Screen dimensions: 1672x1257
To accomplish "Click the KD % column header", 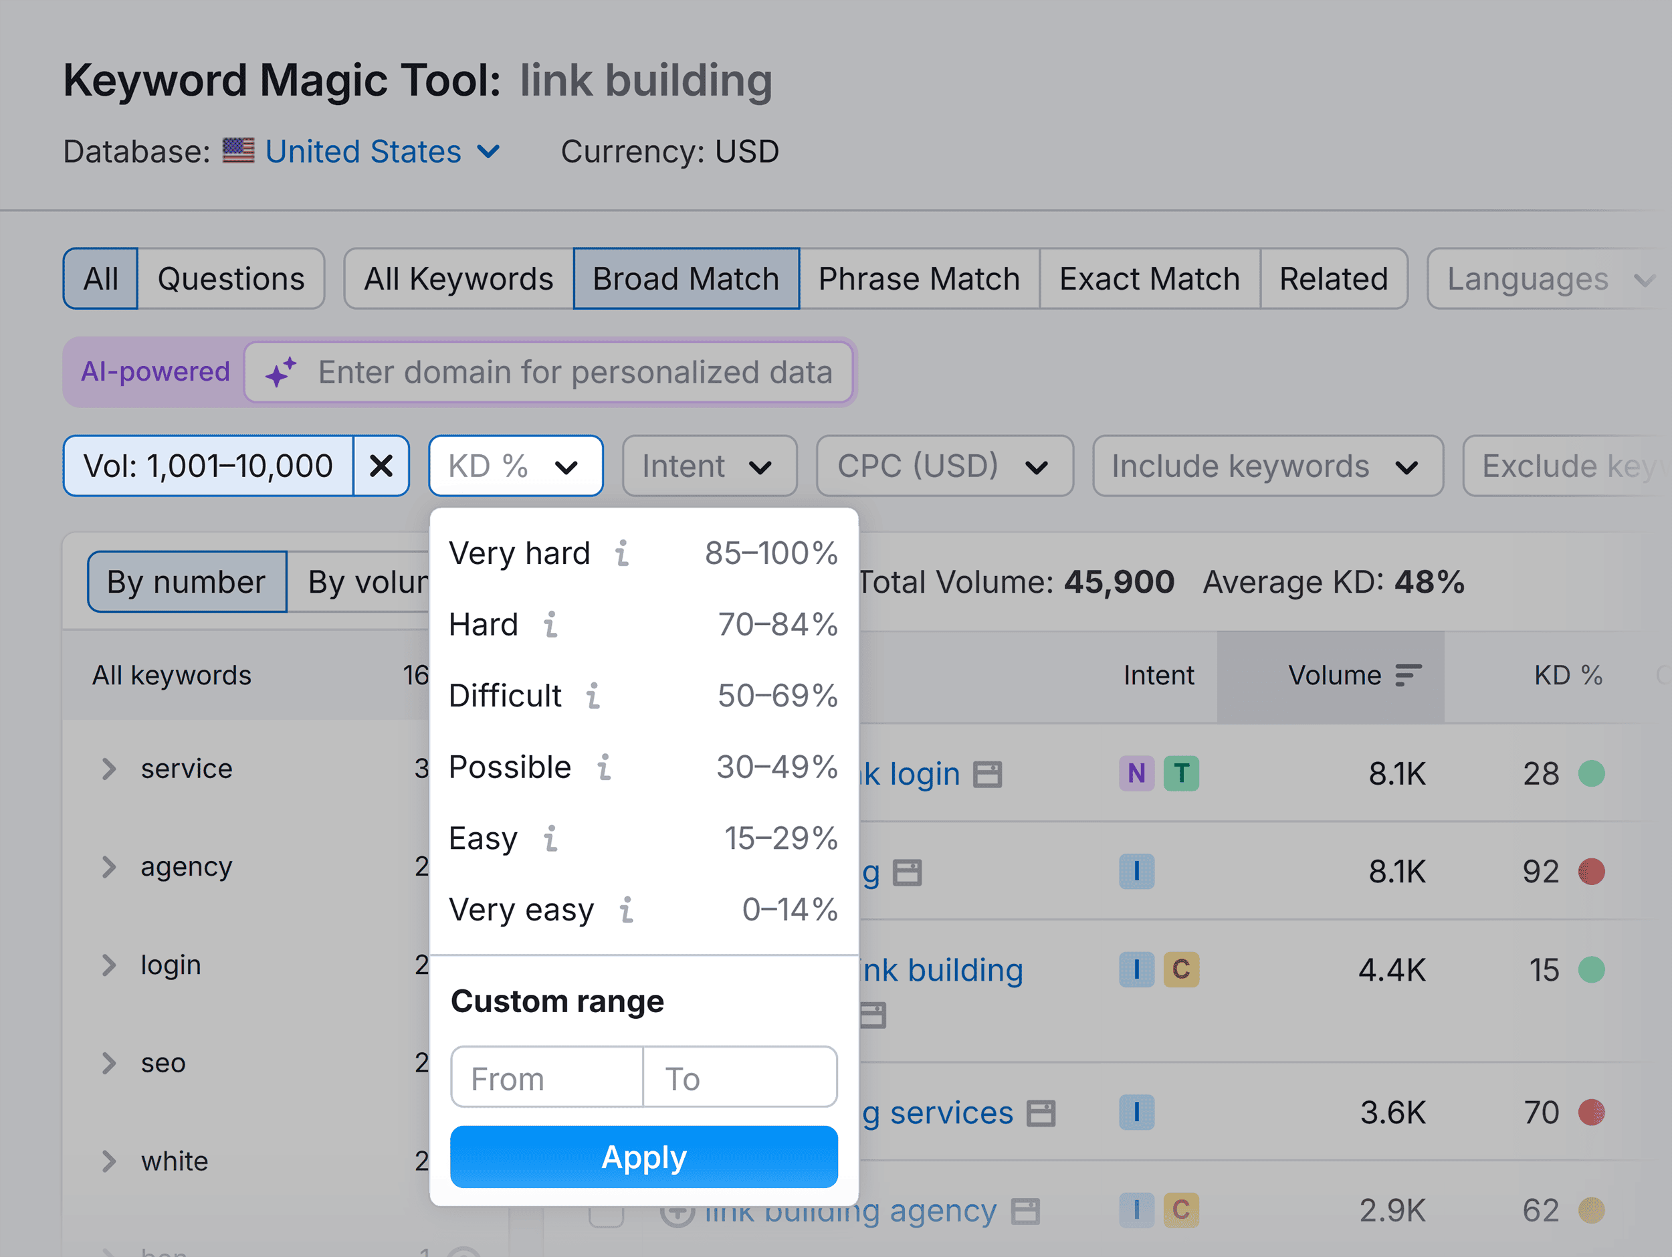I will click(1568, 675).
